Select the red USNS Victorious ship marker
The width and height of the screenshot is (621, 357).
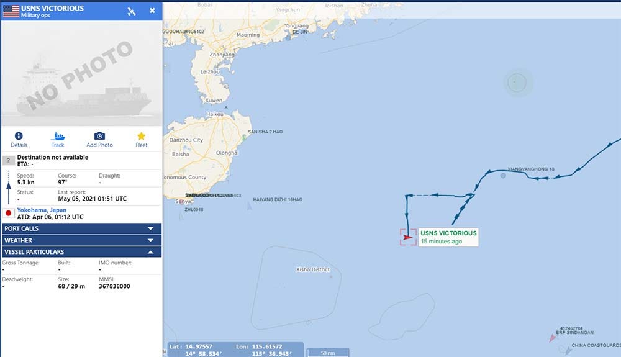pos(407,237)
